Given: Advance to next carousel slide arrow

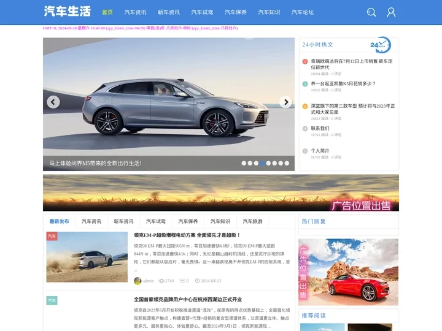Looking at the screenshot, I should pos(285,102).
